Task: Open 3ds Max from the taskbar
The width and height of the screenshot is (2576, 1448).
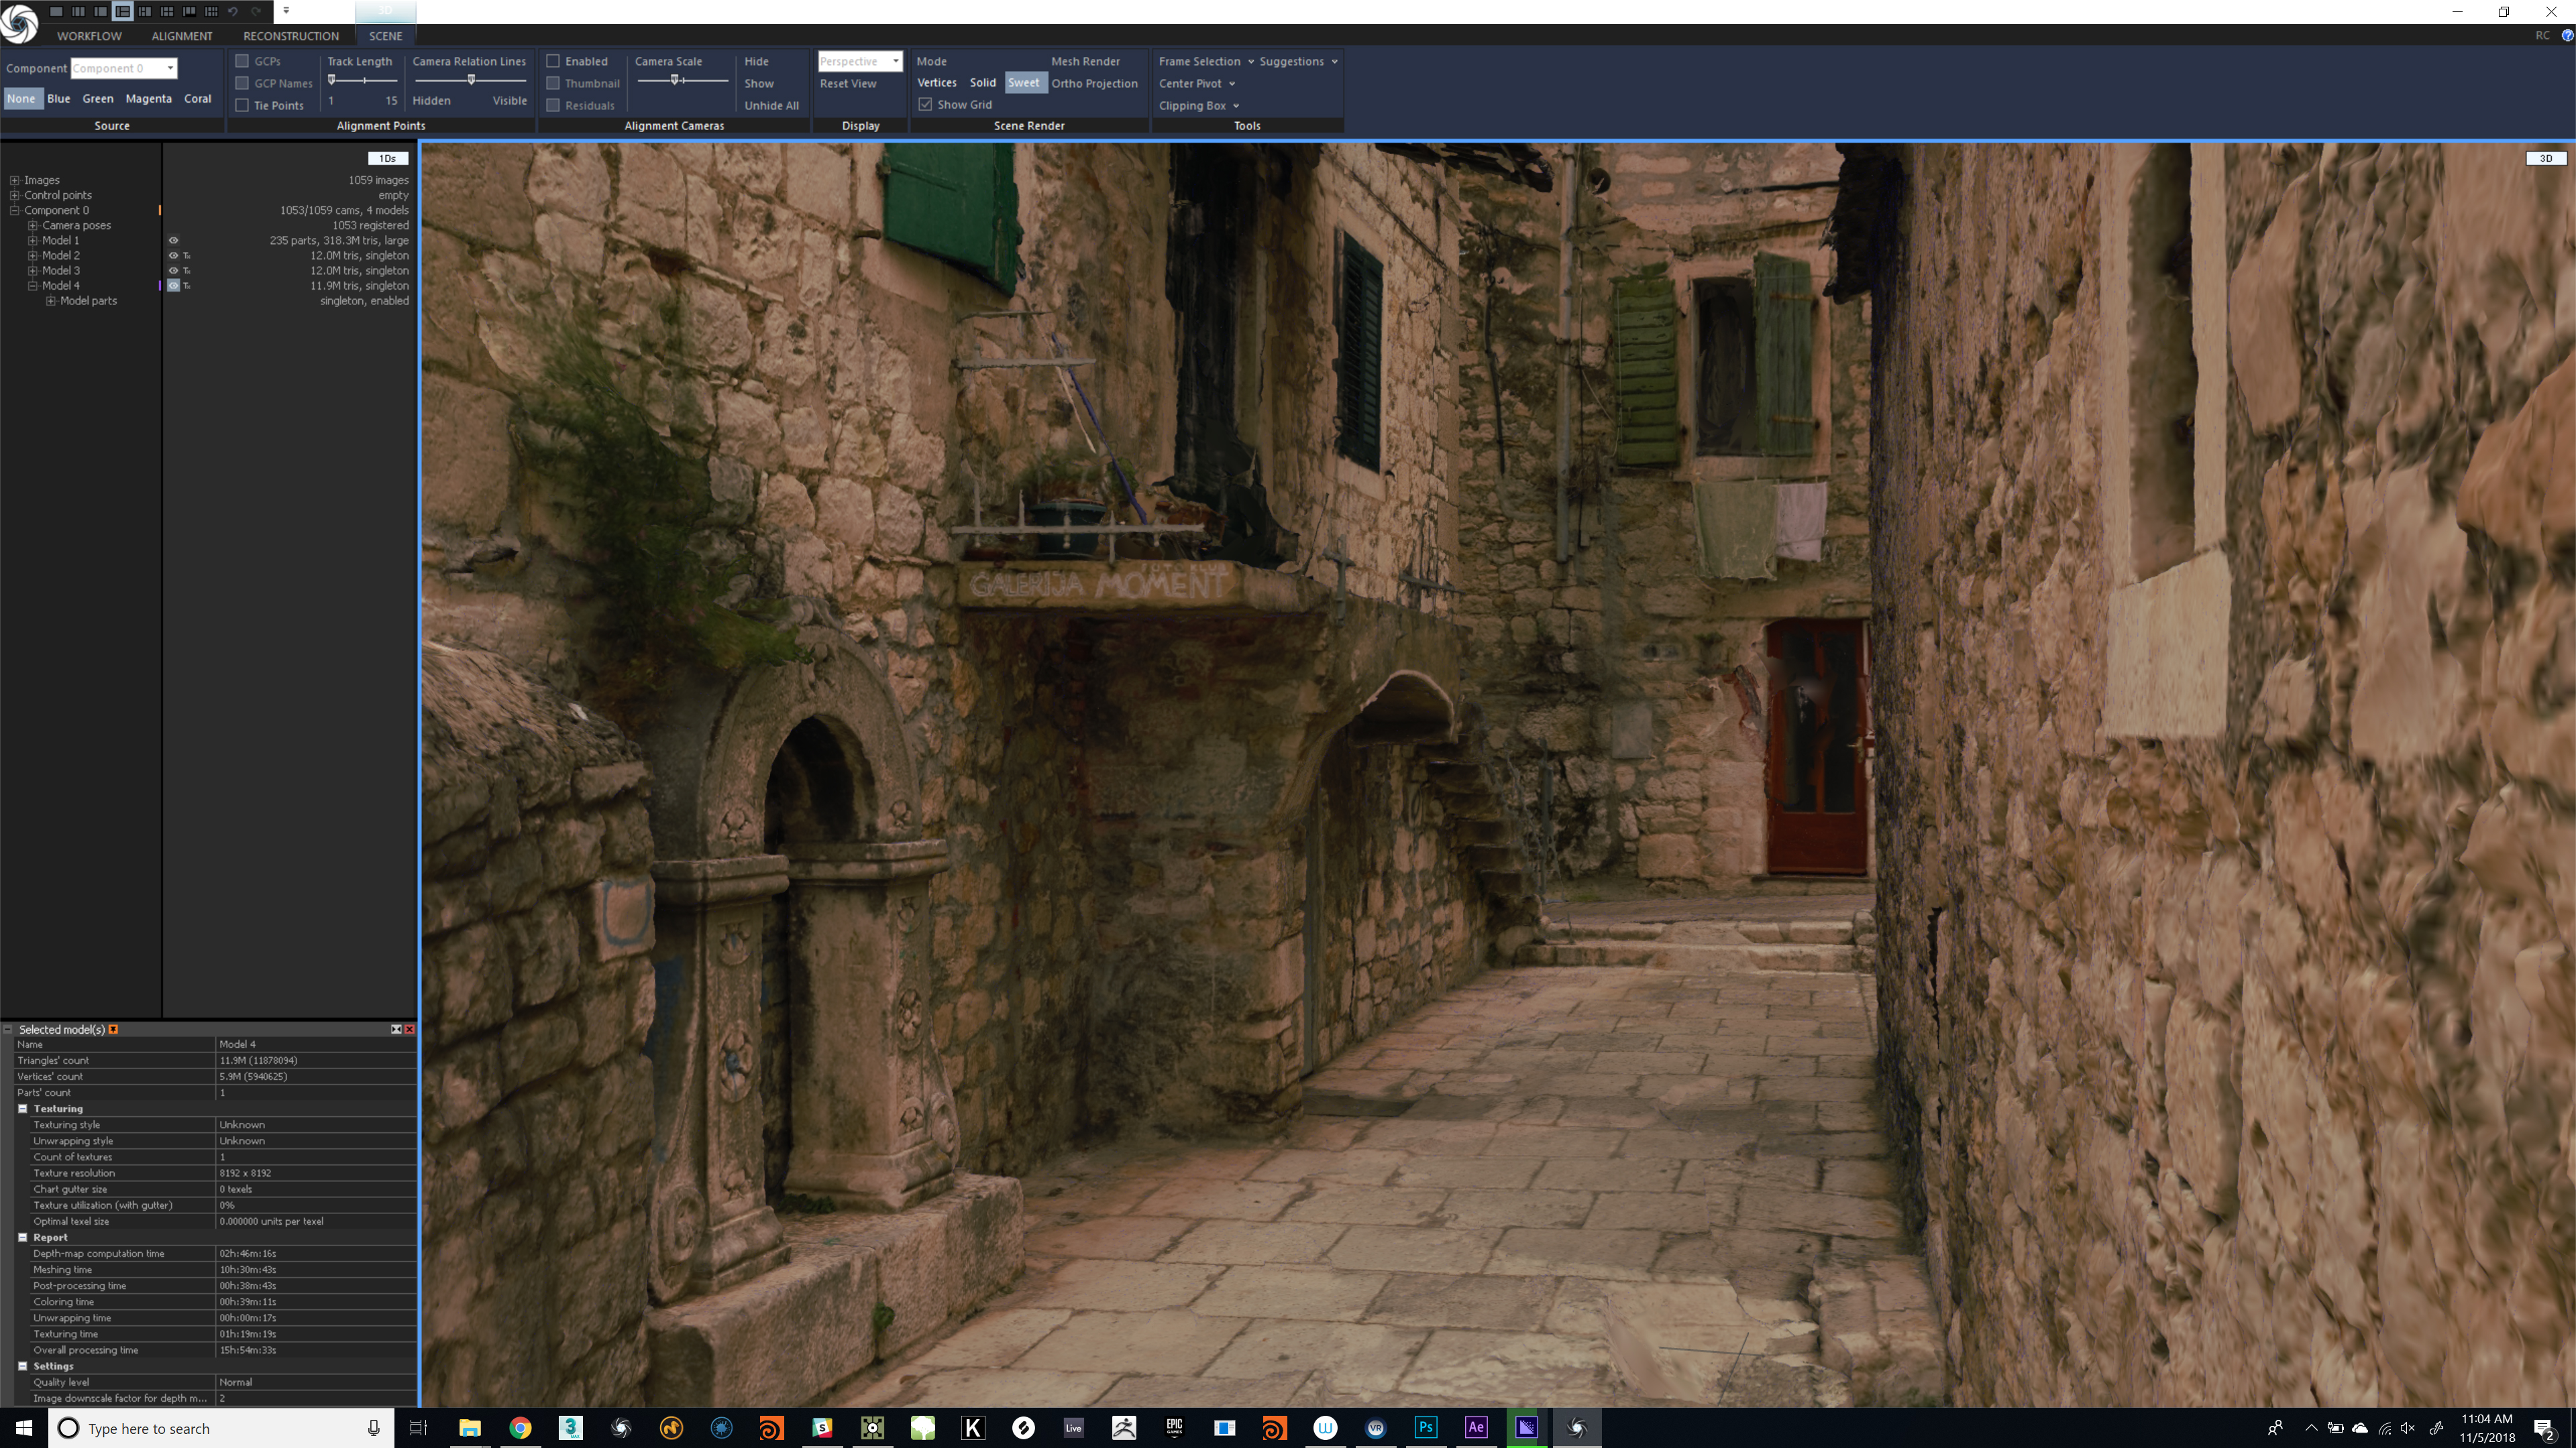Action: tap(570, 1428)
